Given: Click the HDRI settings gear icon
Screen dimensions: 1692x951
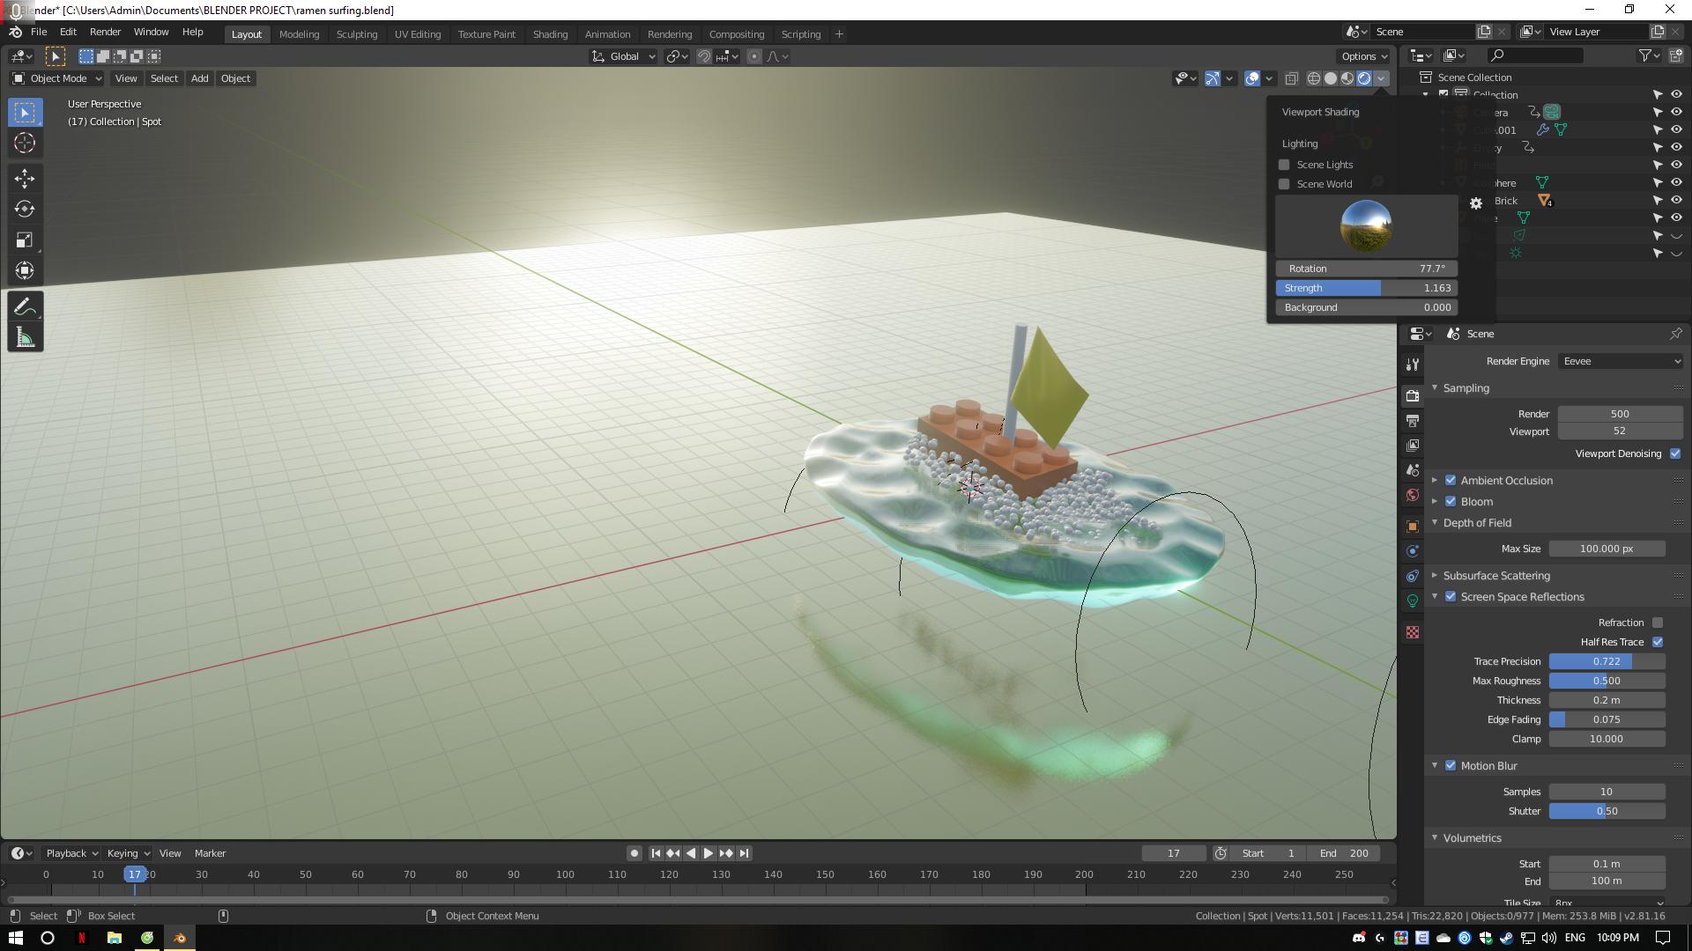Looking at the screenshot, I should click(1476, 203).
